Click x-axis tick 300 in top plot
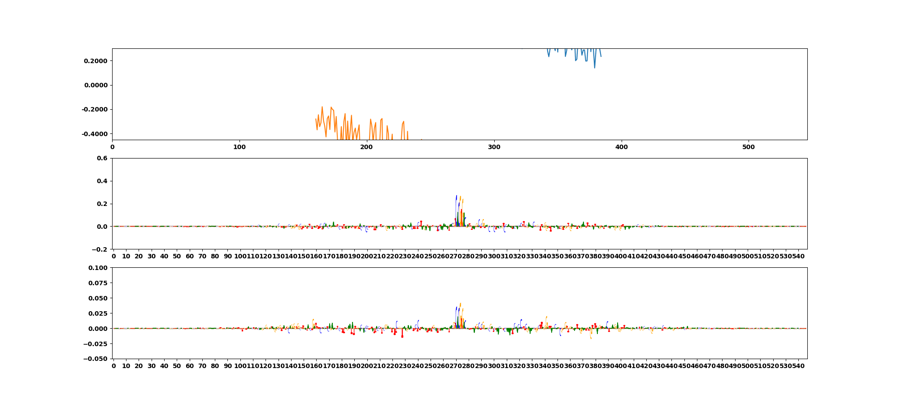Viewport: 897px width, 403px height. pyautogui.click(x=494, y=147)
